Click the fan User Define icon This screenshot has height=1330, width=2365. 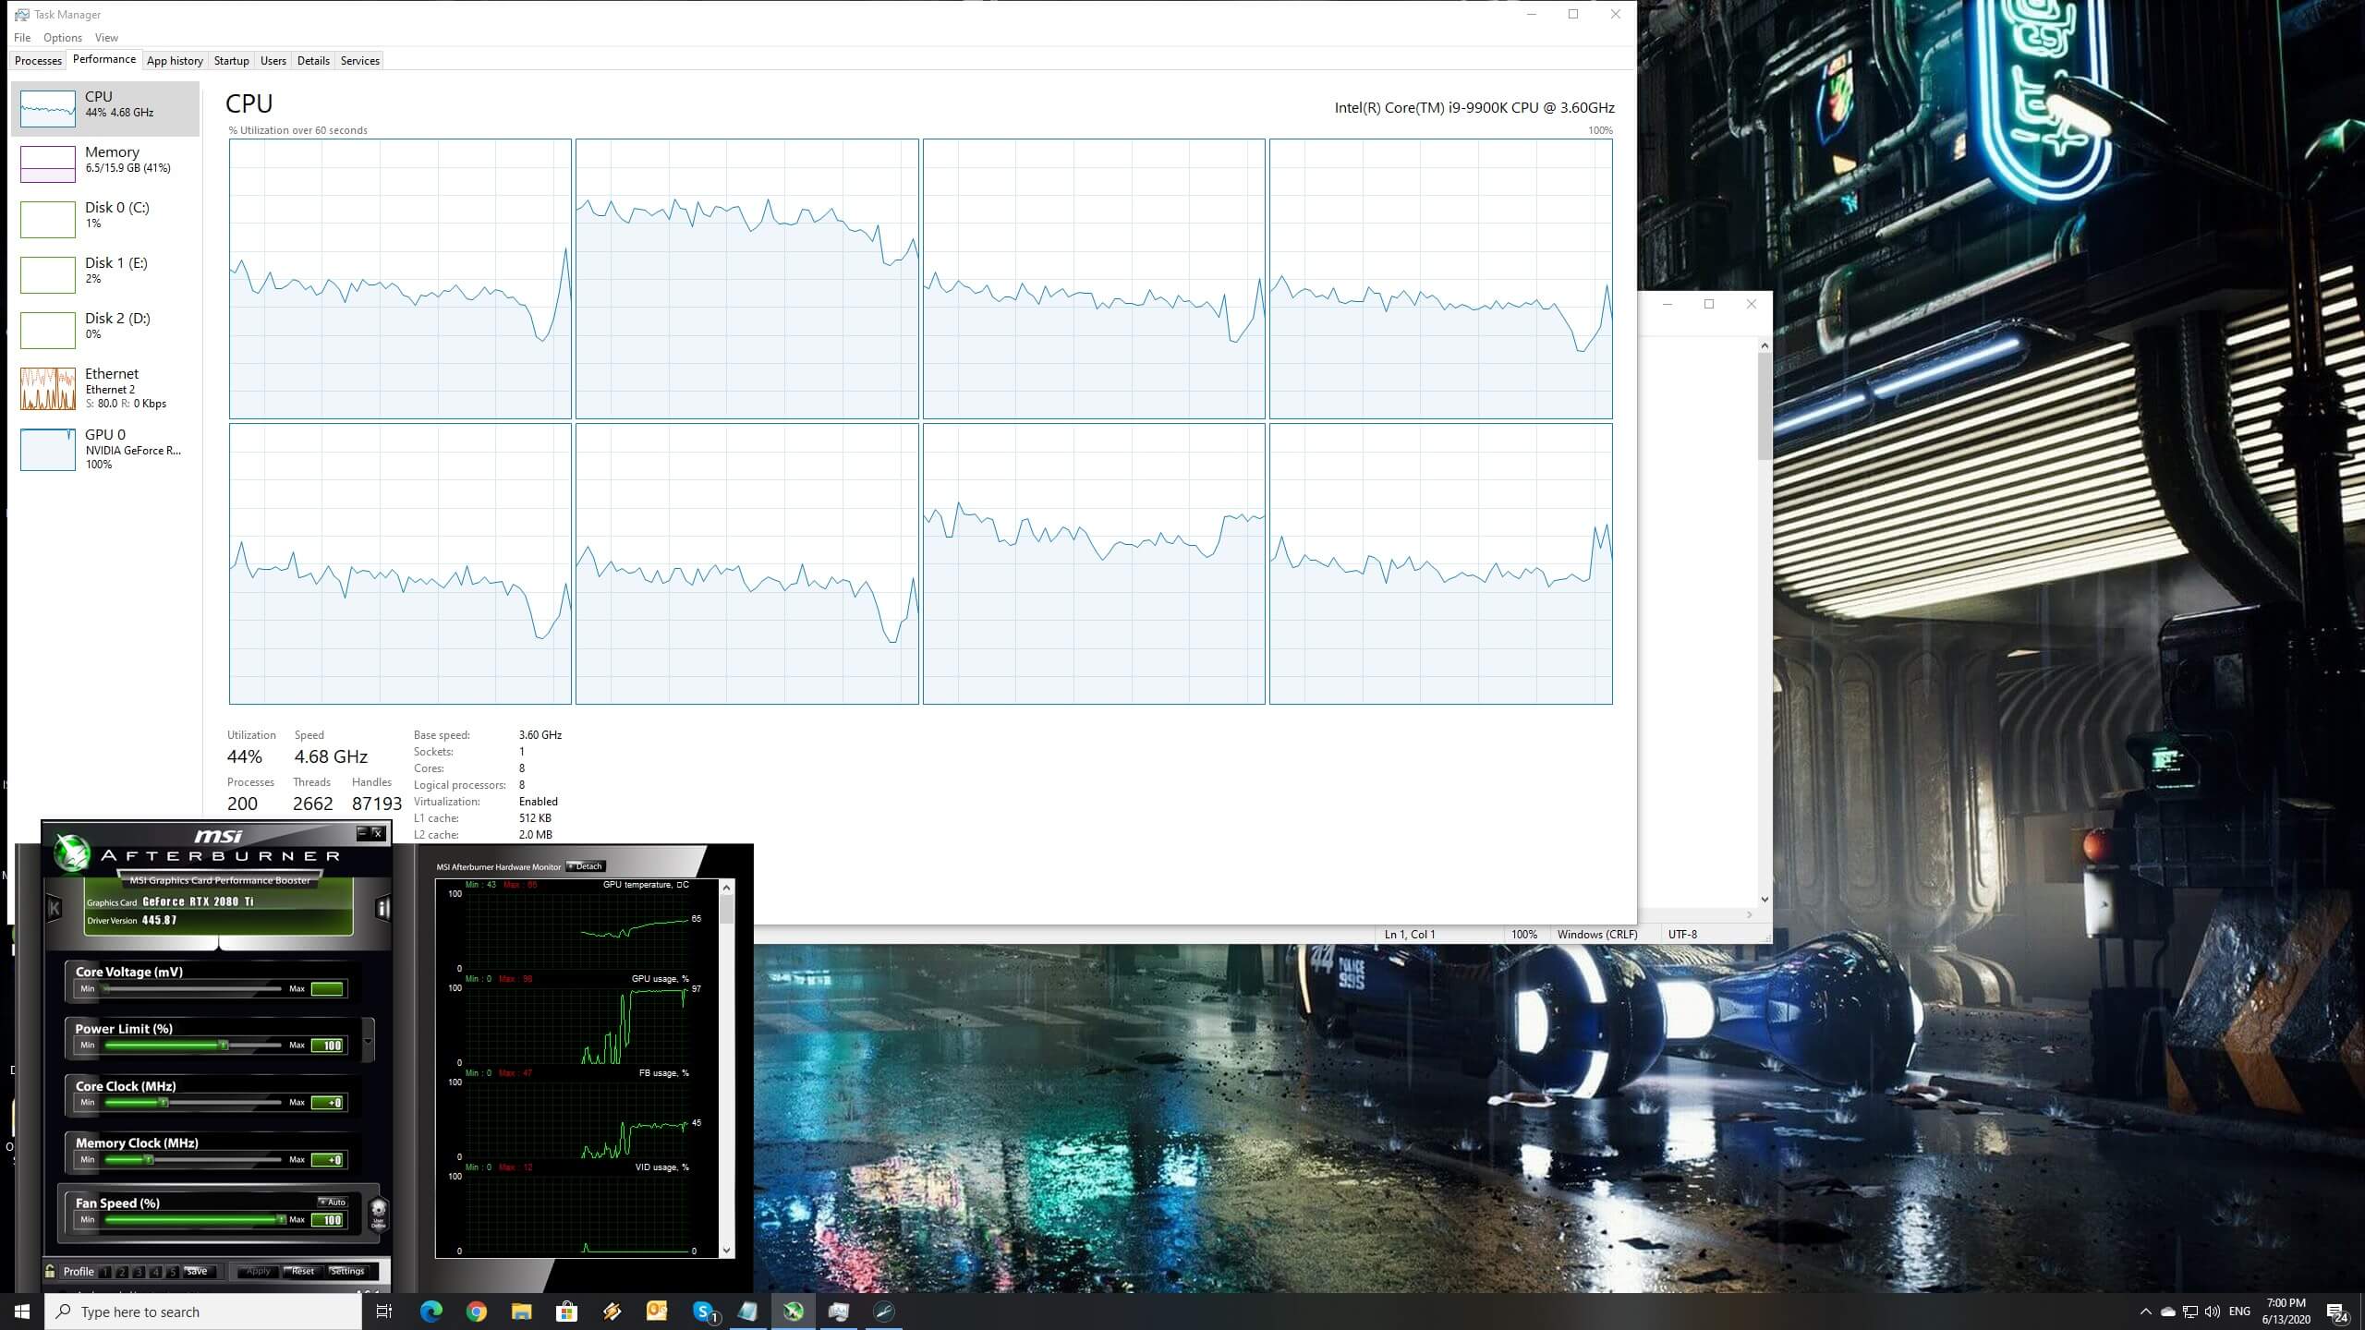(x=378, y=1214)
